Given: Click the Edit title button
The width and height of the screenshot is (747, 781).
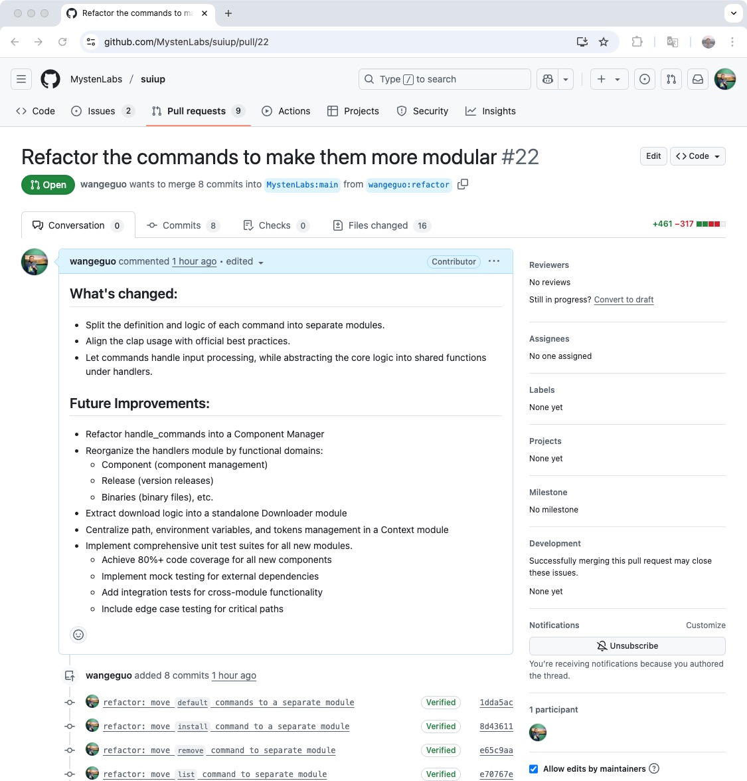Looking at the screenshot, I should [x=653, y=156].
